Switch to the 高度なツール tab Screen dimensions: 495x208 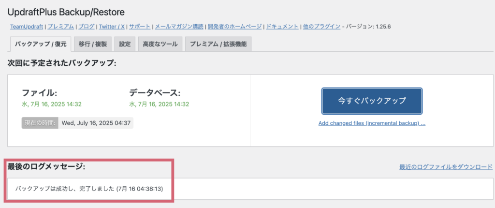point(160,44)
